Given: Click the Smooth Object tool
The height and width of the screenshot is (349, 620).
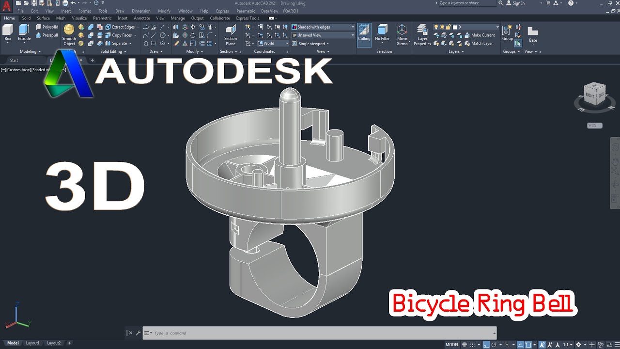Looking at the screenshot, I should [69, 35].
